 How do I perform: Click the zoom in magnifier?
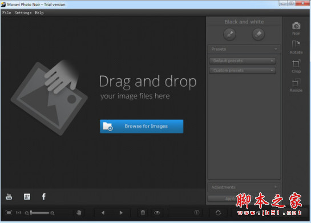(52, 213)
